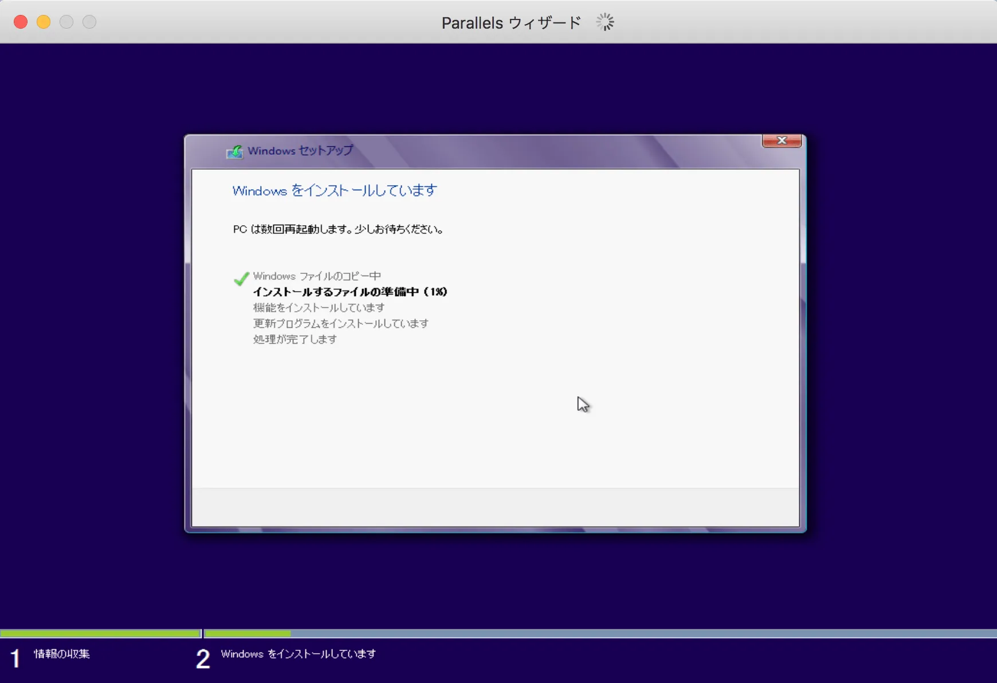
Task: Click the stage 2 'Windows をインストールしています' label at the bottom
Action: point(299,654)
